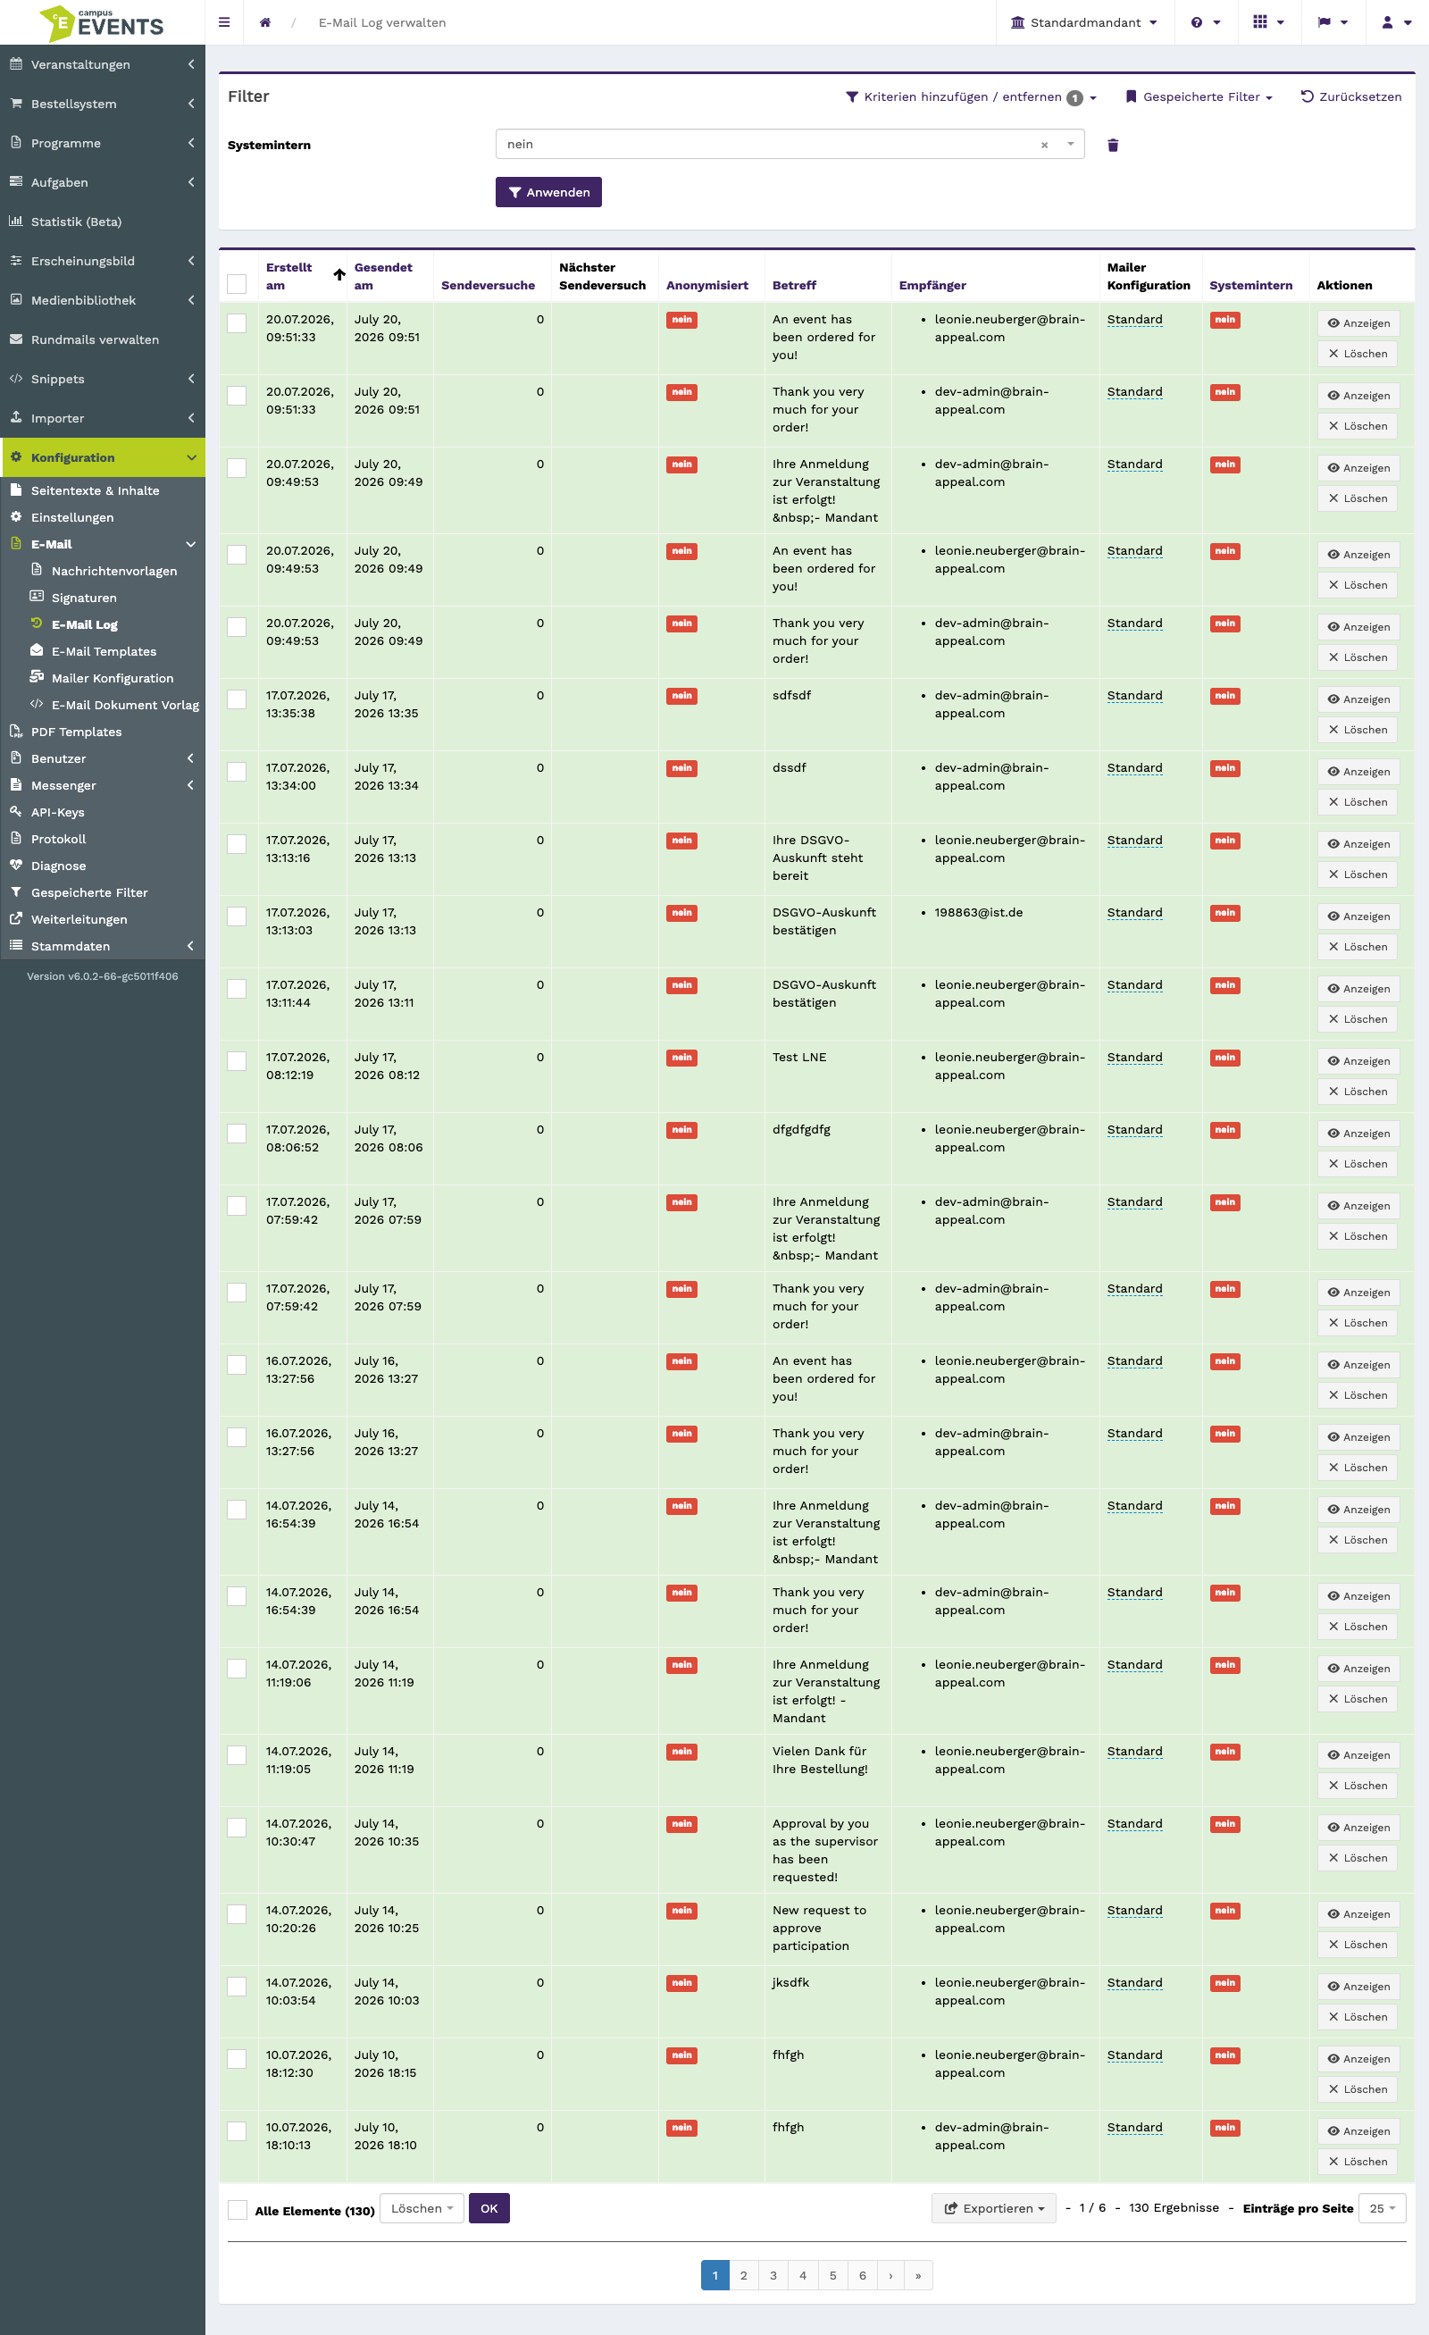Sort table by the Betreff column
The width and height of the screenshot is (1429, 2335).
794,285
